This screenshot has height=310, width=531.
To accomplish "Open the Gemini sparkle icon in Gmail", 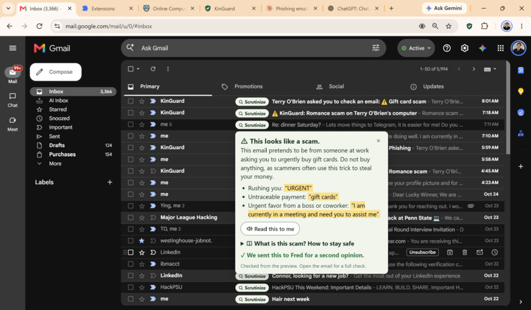I will (482, 48).
